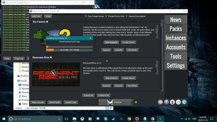Open the GitHub social link icon
This screenshot has height=122, width=217.
click(x=172, y=102)
